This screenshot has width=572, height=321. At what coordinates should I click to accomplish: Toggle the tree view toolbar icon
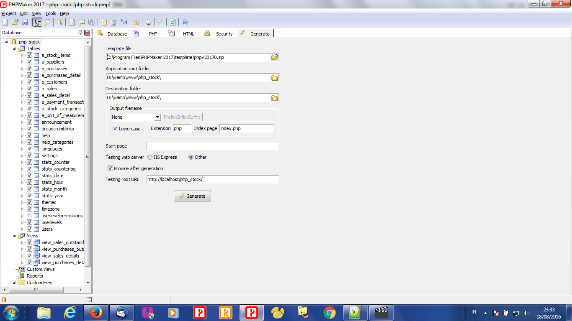[37, 22]
